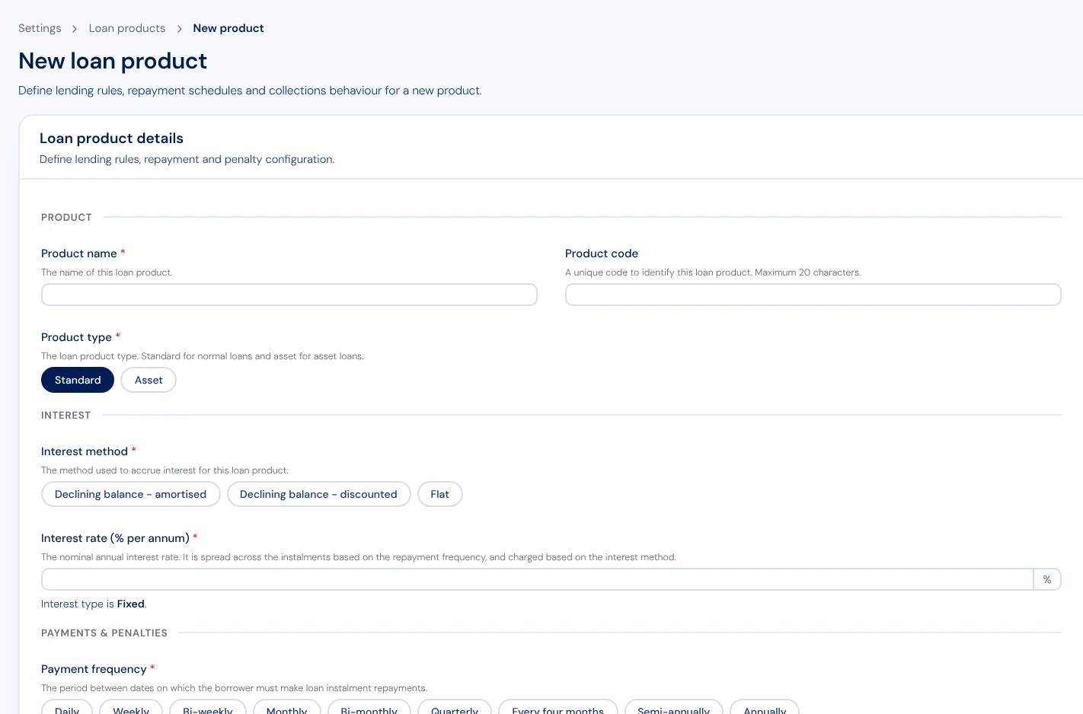1083x714 pixels.
Task: Click the PRODUCT section header
Action: tap(66, 217)
